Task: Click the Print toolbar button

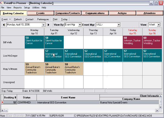Action: [55, 19]
